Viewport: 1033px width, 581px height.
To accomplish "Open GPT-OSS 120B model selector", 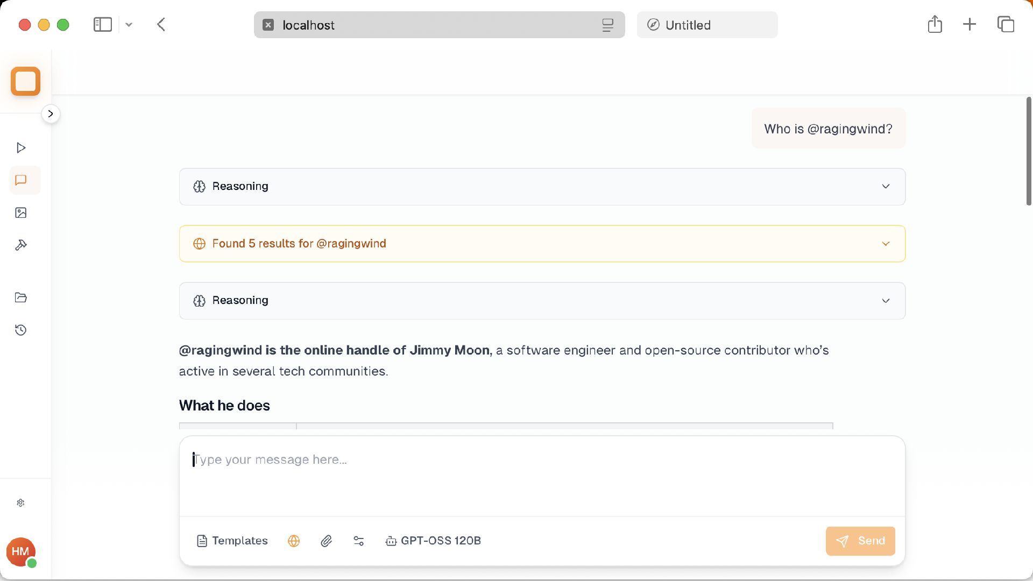I will [433, 541].
